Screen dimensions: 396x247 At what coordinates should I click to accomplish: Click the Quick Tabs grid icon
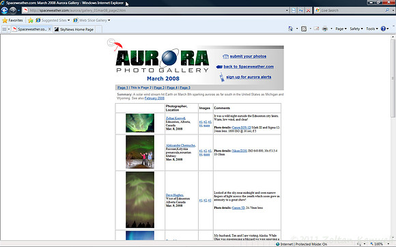pos(4,29)
